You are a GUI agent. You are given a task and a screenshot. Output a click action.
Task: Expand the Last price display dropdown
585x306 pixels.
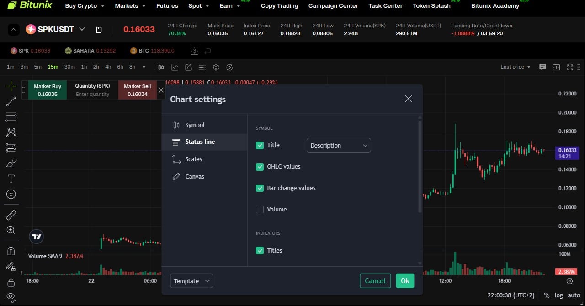pyautogui.click(x=515, y=67)
